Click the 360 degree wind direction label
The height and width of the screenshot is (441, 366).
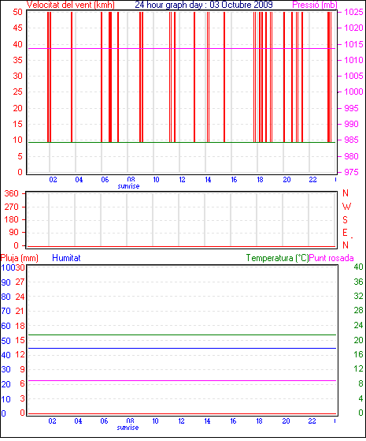(12, 193)
